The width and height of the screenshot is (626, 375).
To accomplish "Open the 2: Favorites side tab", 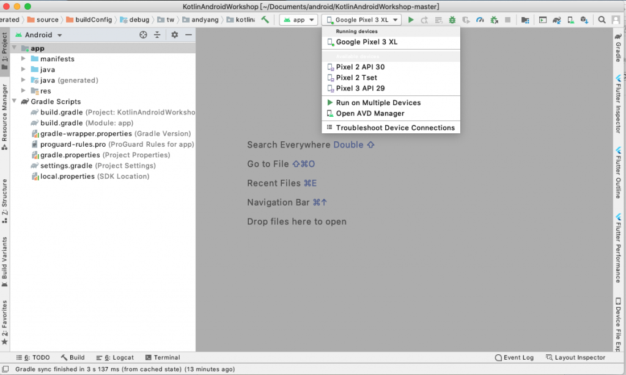I will [4, 322].
